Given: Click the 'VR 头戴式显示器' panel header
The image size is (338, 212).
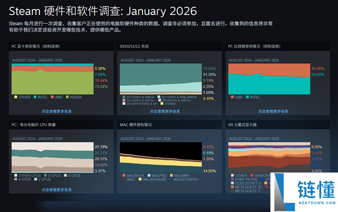Looking at the screenshot, I should pos(278,125).
